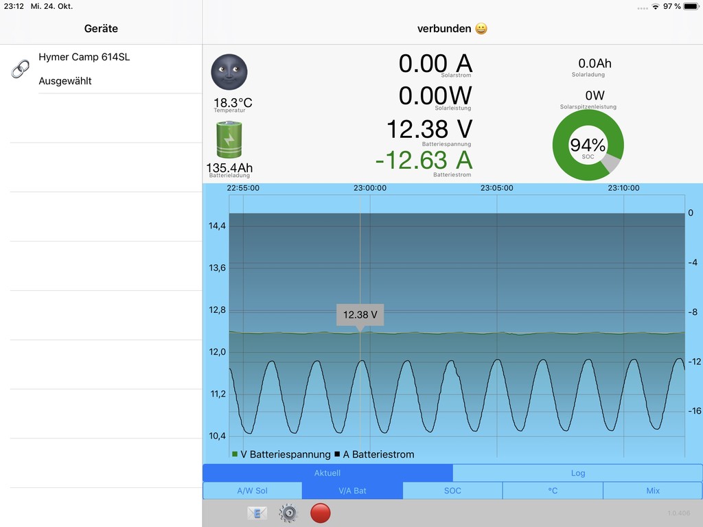Tap the 23:00:00 time axis label
This screenshot has height=527, width=703.
click(370, 188)
